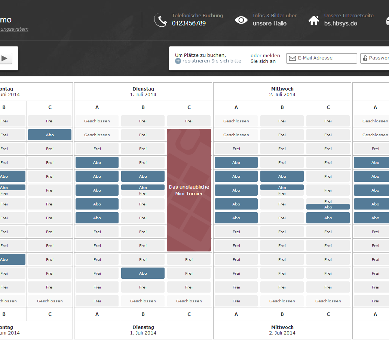Select Frei slot directly below the Mini-Turnier block
389x345 pixels.
click(189, 259)
